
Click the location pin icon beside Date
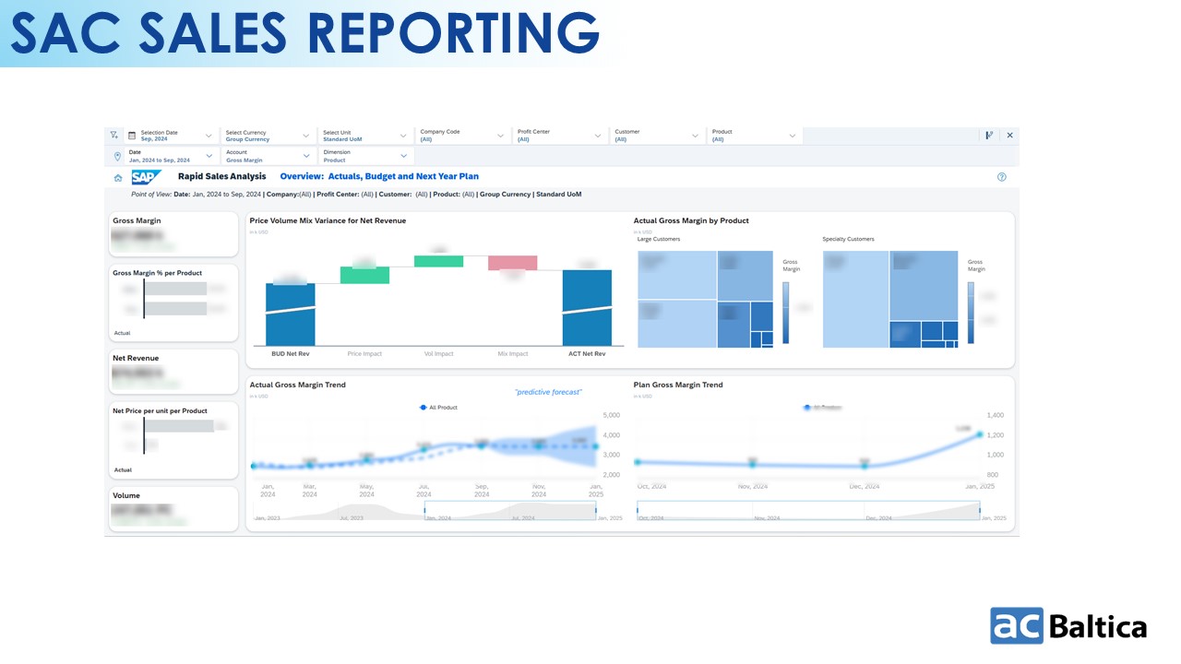coord(117,157)
